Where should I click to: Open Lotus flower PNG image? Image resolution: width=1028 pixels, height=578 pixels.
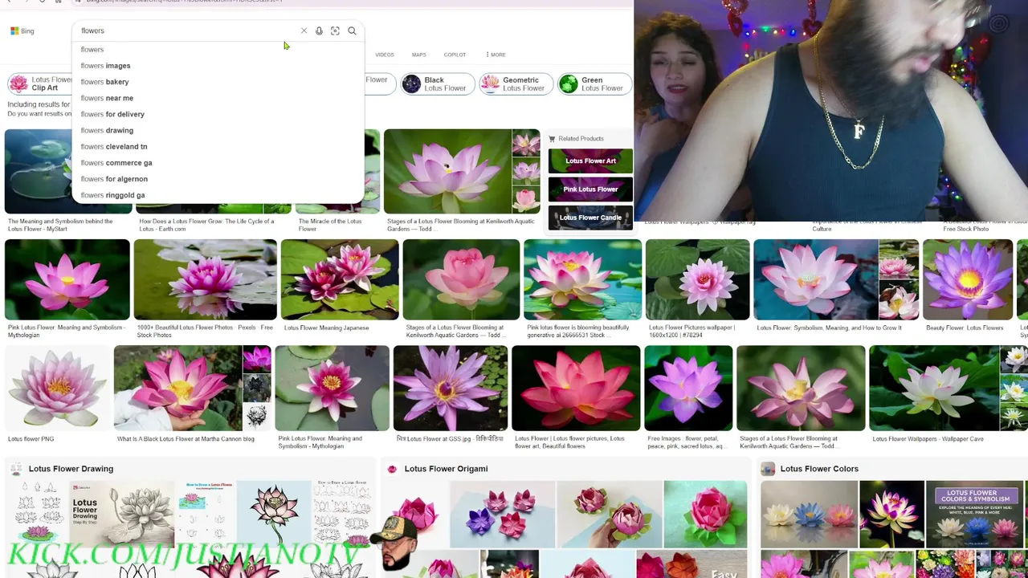(x=57, y=389)
